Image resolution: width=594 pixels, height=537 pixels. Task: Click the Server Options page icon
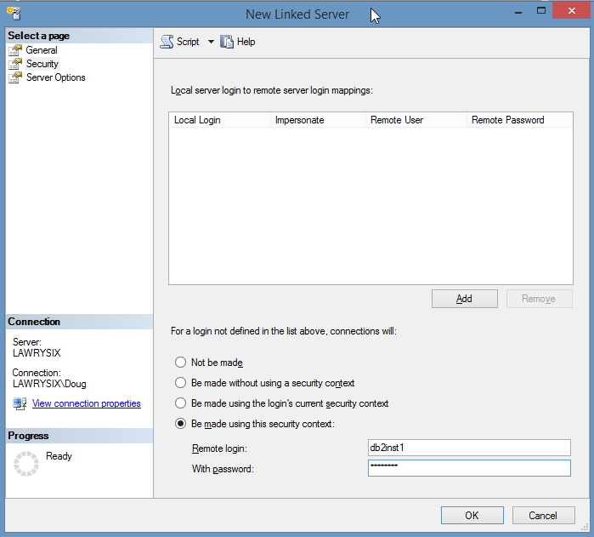tap(14, 77)
